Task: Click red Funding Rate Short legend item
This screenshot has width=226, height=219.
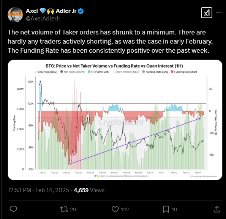Action: 183,72
